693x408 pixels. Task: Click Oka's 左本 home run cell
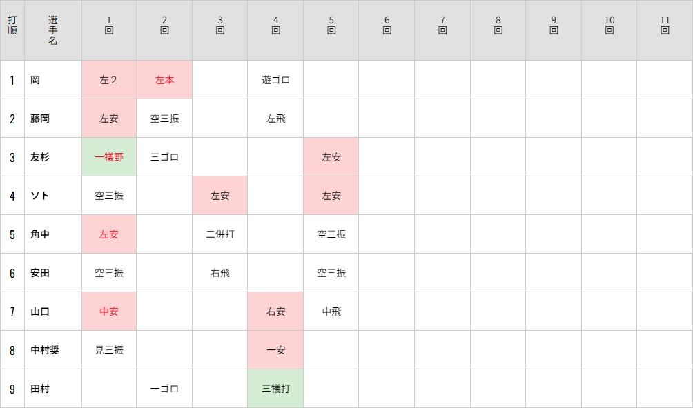click(164, 80)
